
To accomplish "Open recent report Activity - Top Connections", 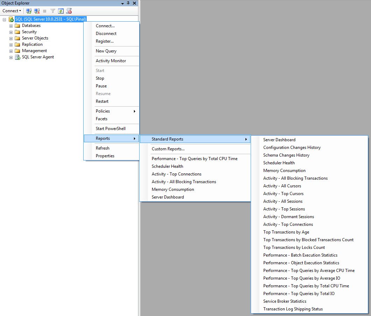I will point(195,174).
